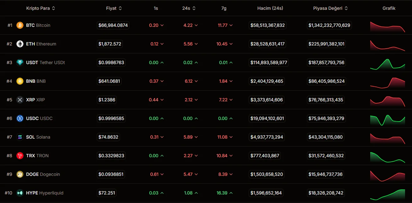Click the Solana coin logo

(x=20, y=137)
